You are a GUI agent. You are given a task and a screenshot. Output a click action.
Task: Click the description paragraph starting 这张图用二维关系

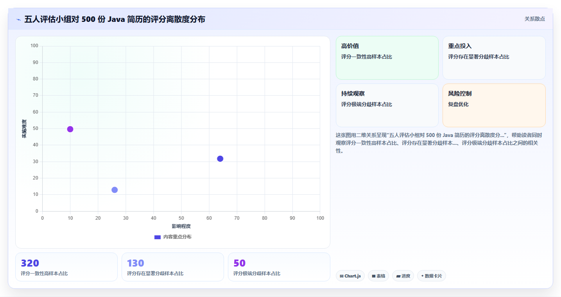(439, 143)
